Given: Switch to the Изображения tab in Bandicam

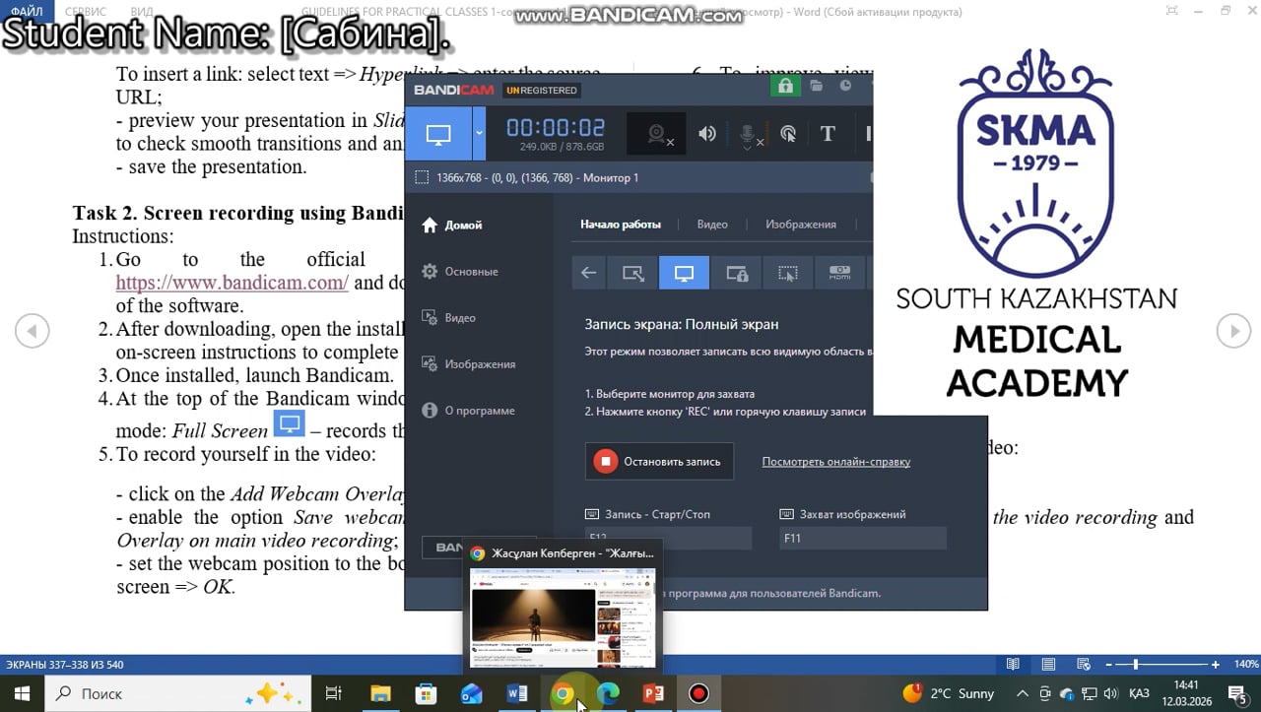Looking at the screenshot, I should [801, 225].
